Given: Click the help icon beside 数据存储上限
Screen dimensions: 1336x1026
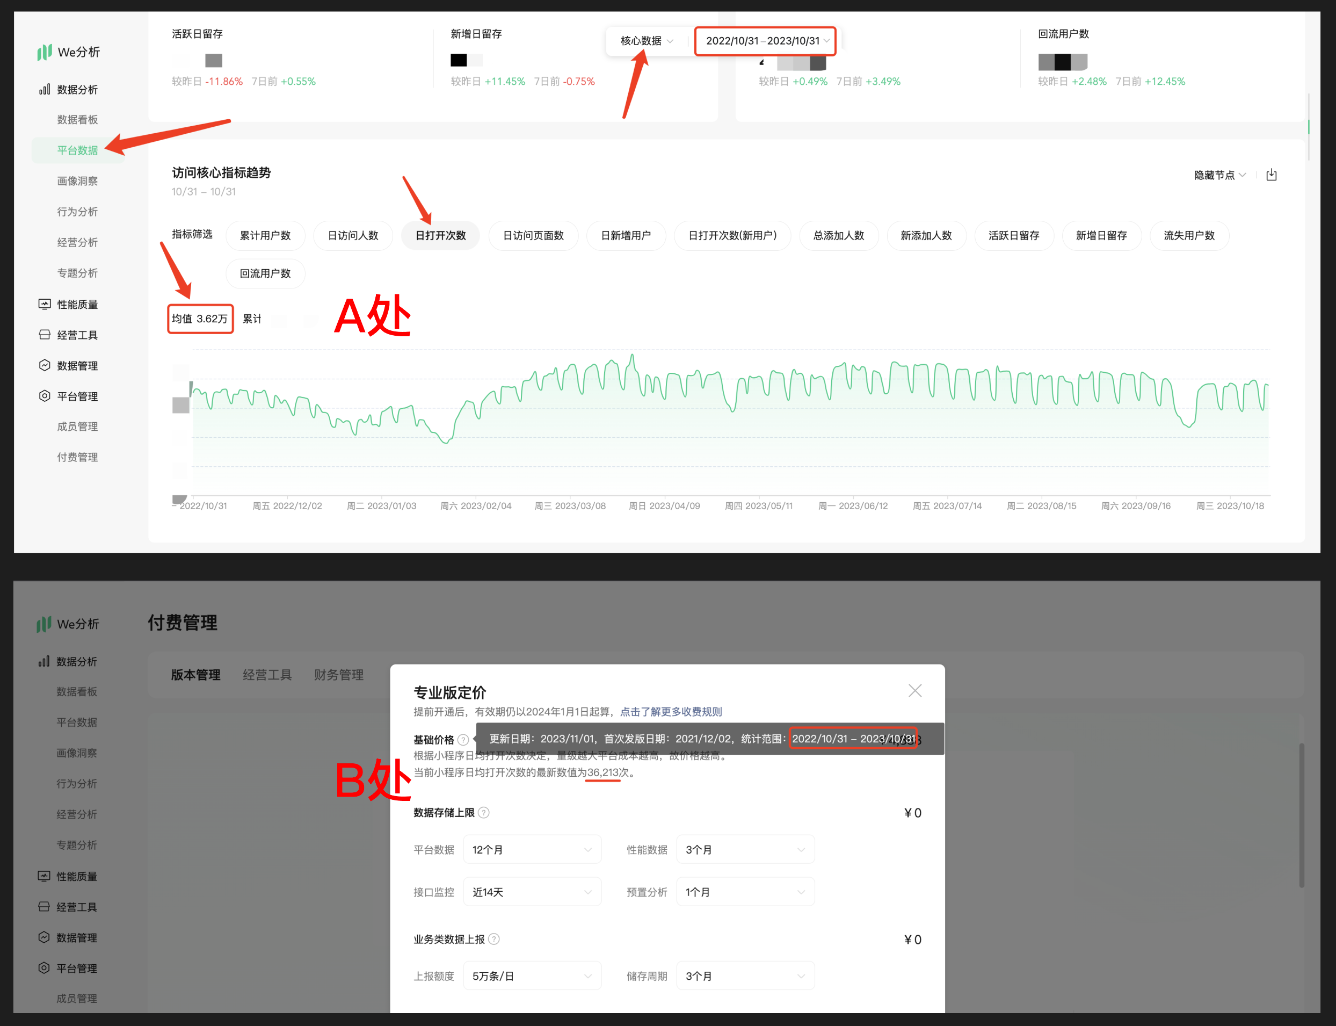Looking at the screenshot, I should point(484,813).
